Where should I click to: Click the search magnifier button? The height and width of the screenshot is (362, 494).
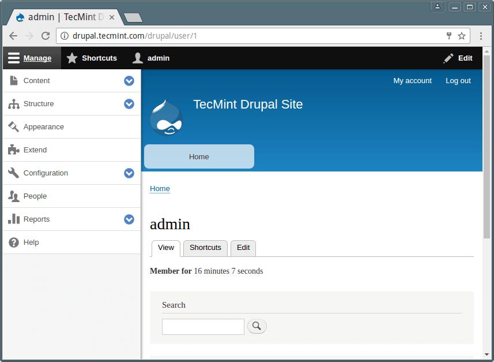[x=257, y=326]
